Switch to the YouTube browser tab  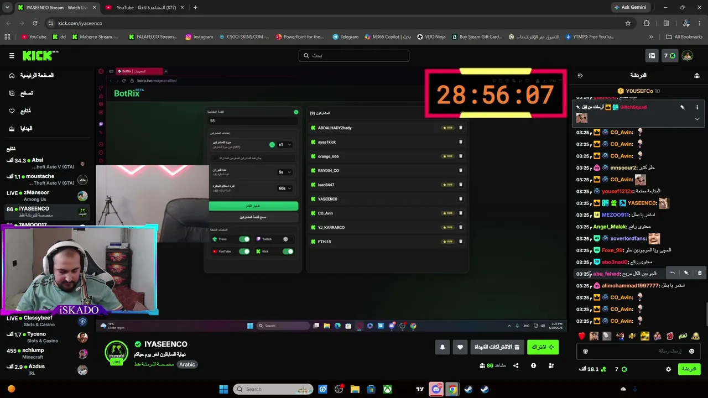[144, 7]
